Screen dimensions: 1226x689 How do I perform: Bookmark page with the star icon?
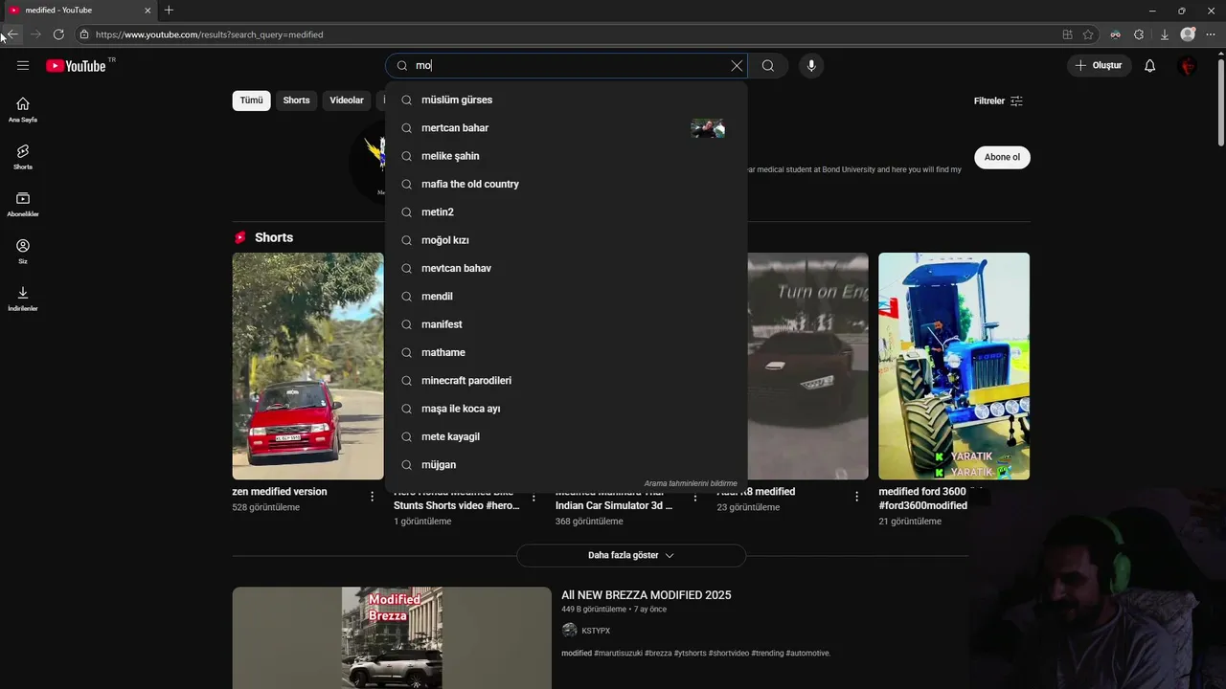tap(1088, 34)
